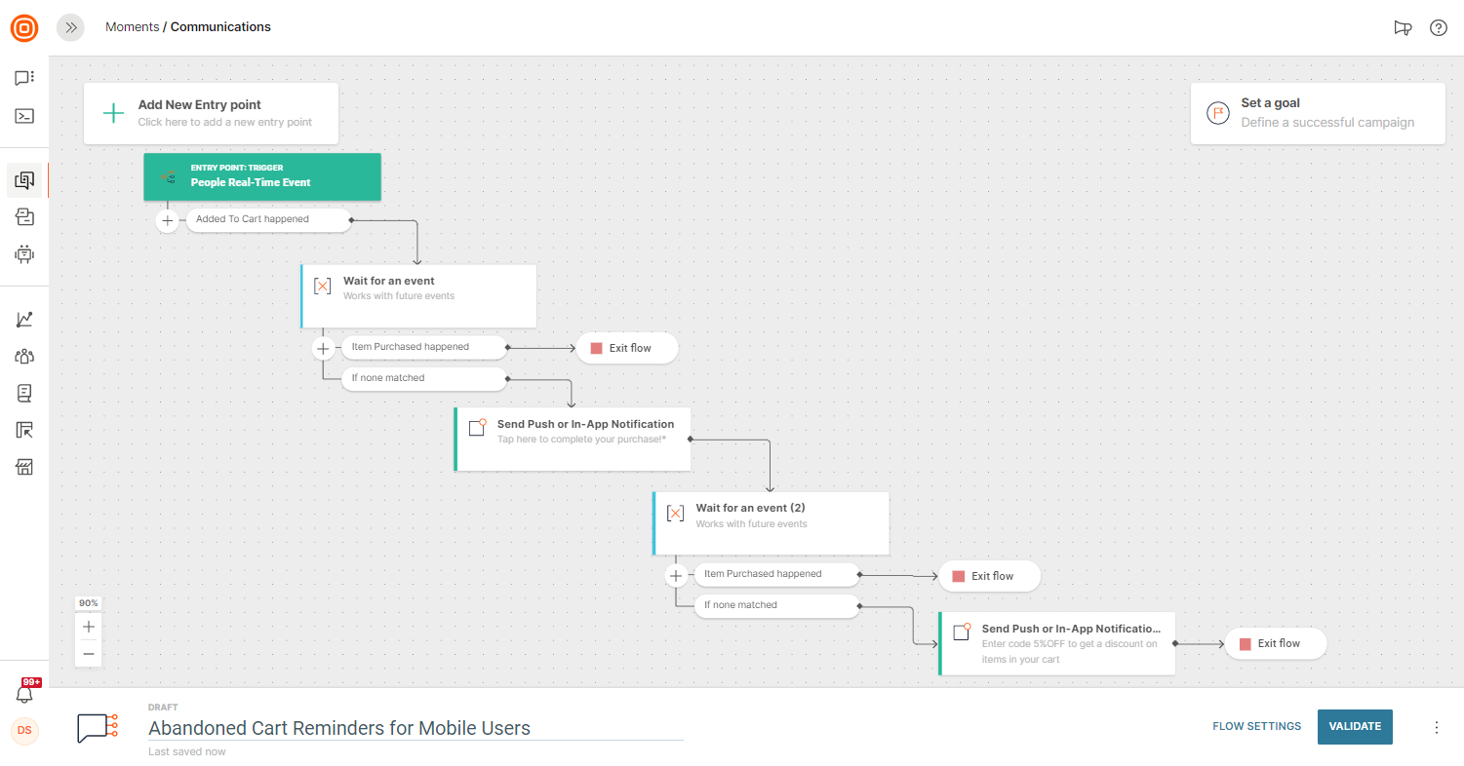Screen dimensions: 1464x766
Task: Expand the sidebar with double-chevron button
Action: point(71,27)
